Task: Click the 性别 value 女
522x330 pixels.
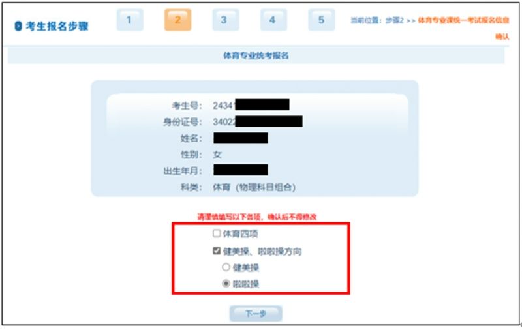Action: (217, 155)
